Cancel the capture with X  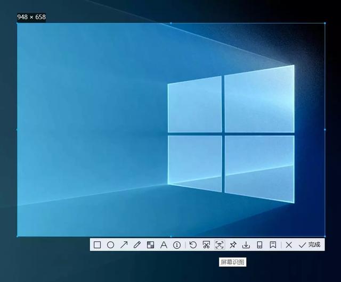coord(289,245)
